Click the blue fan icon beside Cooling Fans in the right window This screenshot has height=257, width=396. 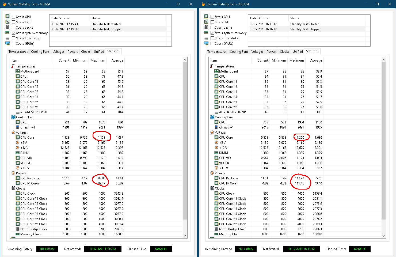point(212,117)
